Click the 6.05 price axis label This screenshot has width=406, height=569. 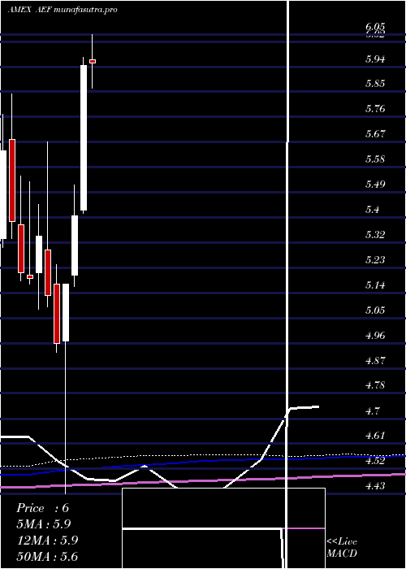[x=375, y=27]
